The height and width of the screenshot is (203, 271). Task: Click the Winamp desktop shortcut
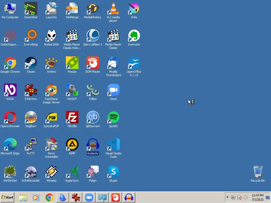pyautogui.click(x=51, y=174)
